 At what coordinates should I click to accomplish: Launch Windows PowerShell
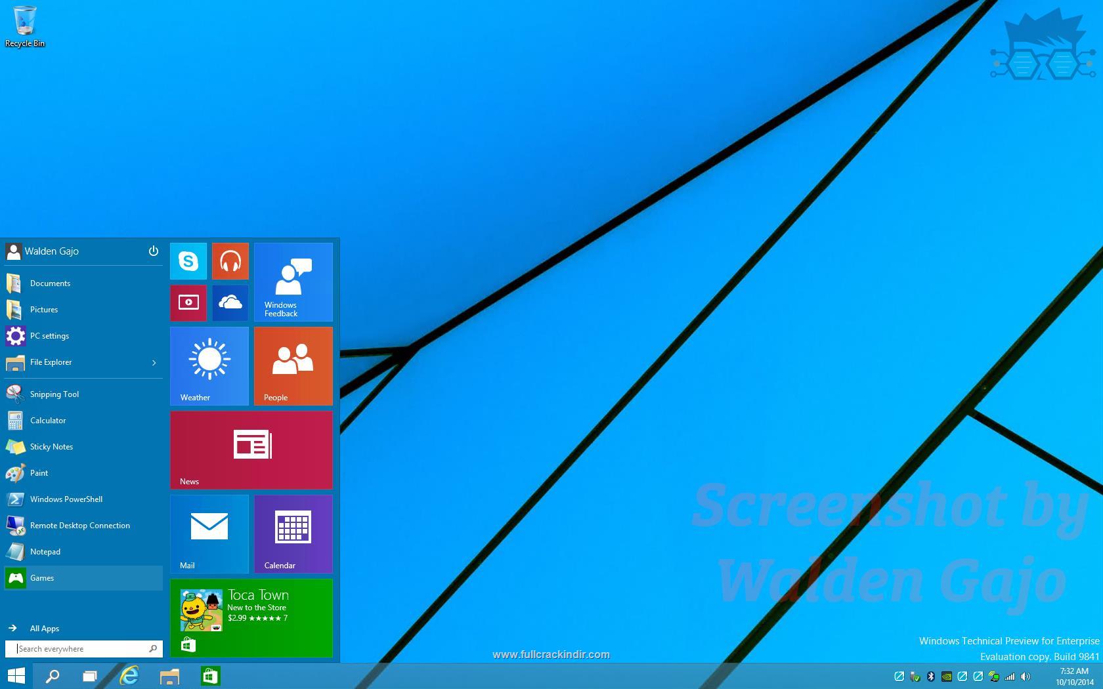(83, 499)
